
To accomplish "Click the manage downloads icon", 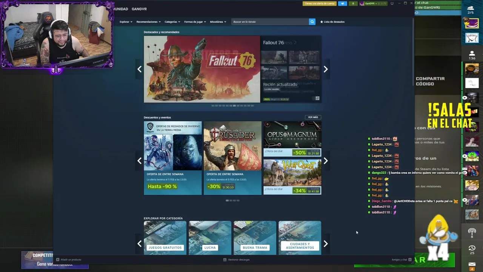I will tap(225, 260).
